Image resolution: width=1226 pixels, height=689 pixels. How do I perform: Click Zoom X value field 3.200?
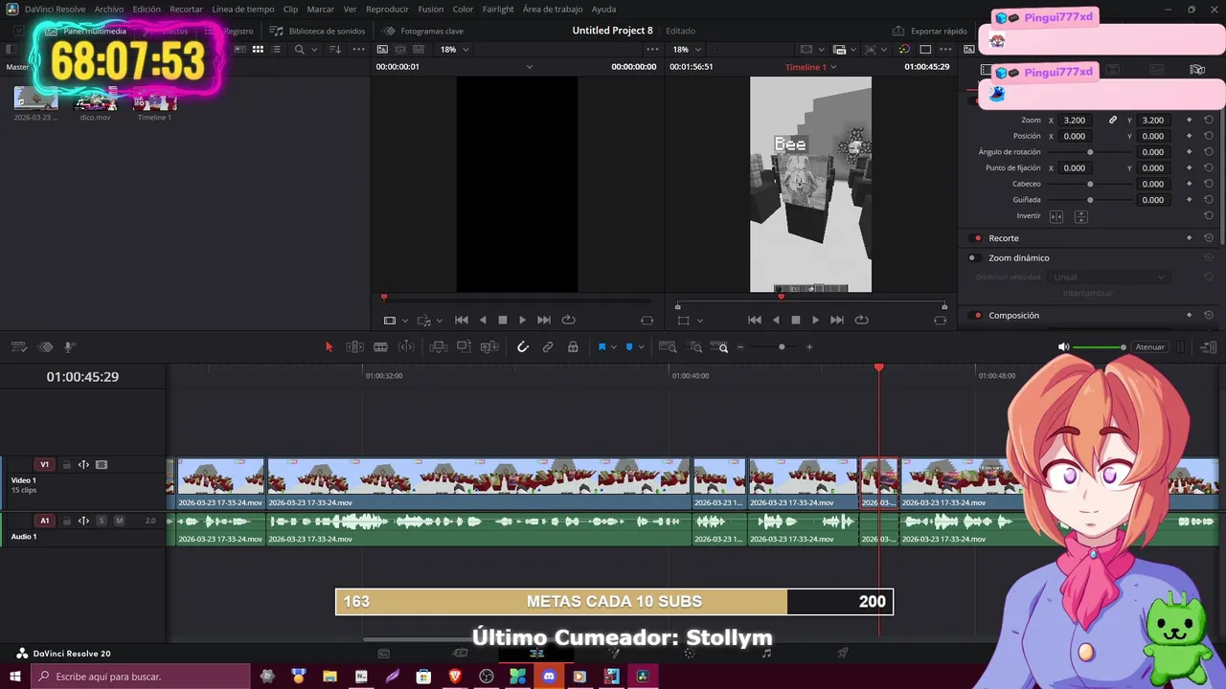pos(1077,121)
